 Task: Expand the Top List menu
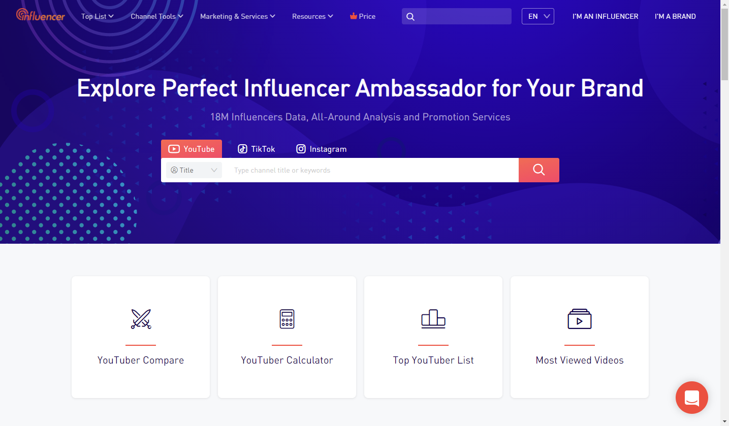coord(98,16)
